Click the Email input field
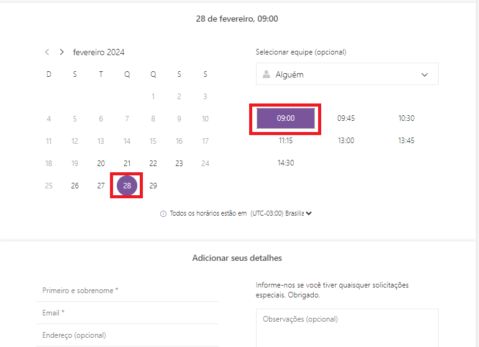The height and width of the screenshot is (347, 479). tap(127, 313)
